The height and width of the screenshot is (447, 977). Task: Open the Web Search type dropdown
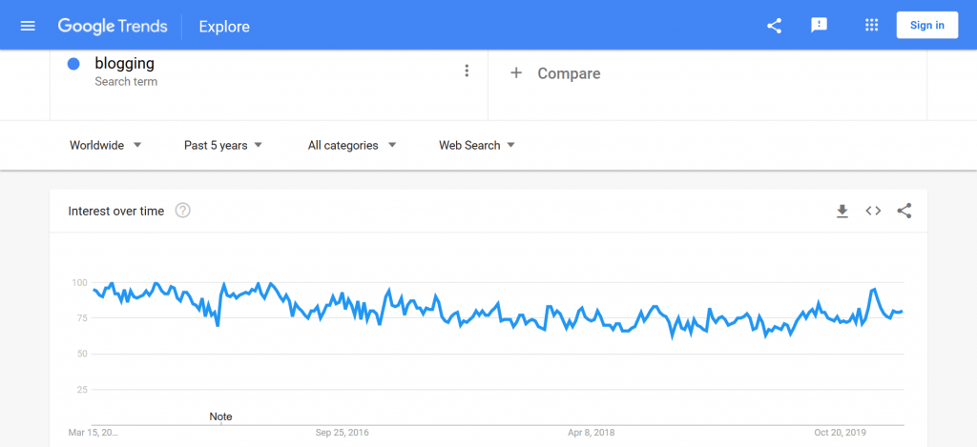pos(477,145)
